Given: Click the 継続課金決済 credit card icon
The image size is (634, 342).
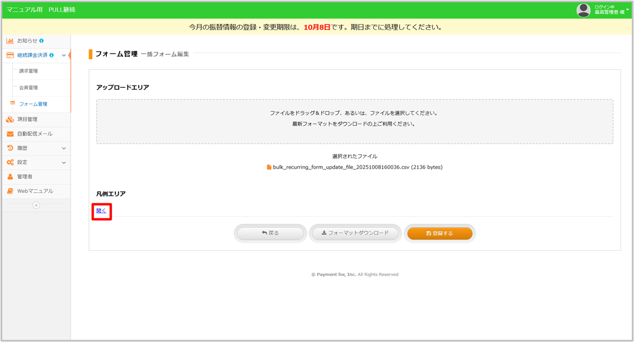Looking at the screenshot, I should point(10,55).
